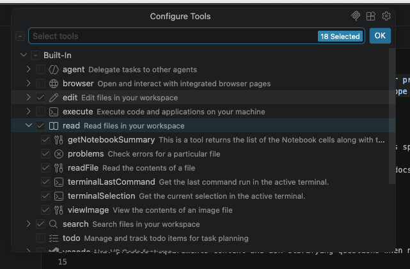This screenshot has width=410, height=269.
Task: Select 'Read the contents of a file'
Action: tap(148, 168)
